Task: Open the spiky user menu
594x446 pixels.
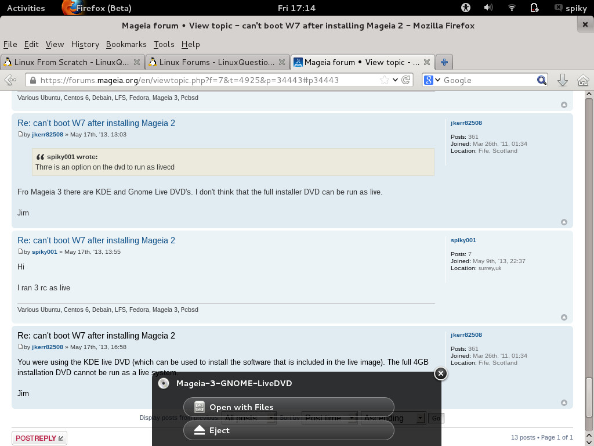Action: 571,8
